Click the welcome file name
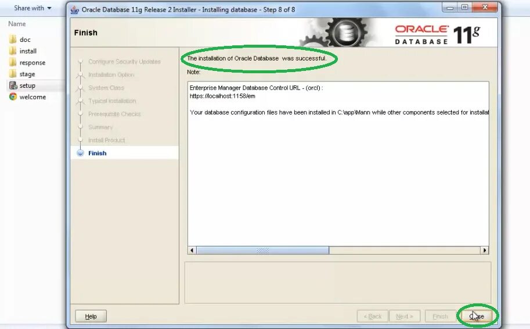 click(33, 97)
